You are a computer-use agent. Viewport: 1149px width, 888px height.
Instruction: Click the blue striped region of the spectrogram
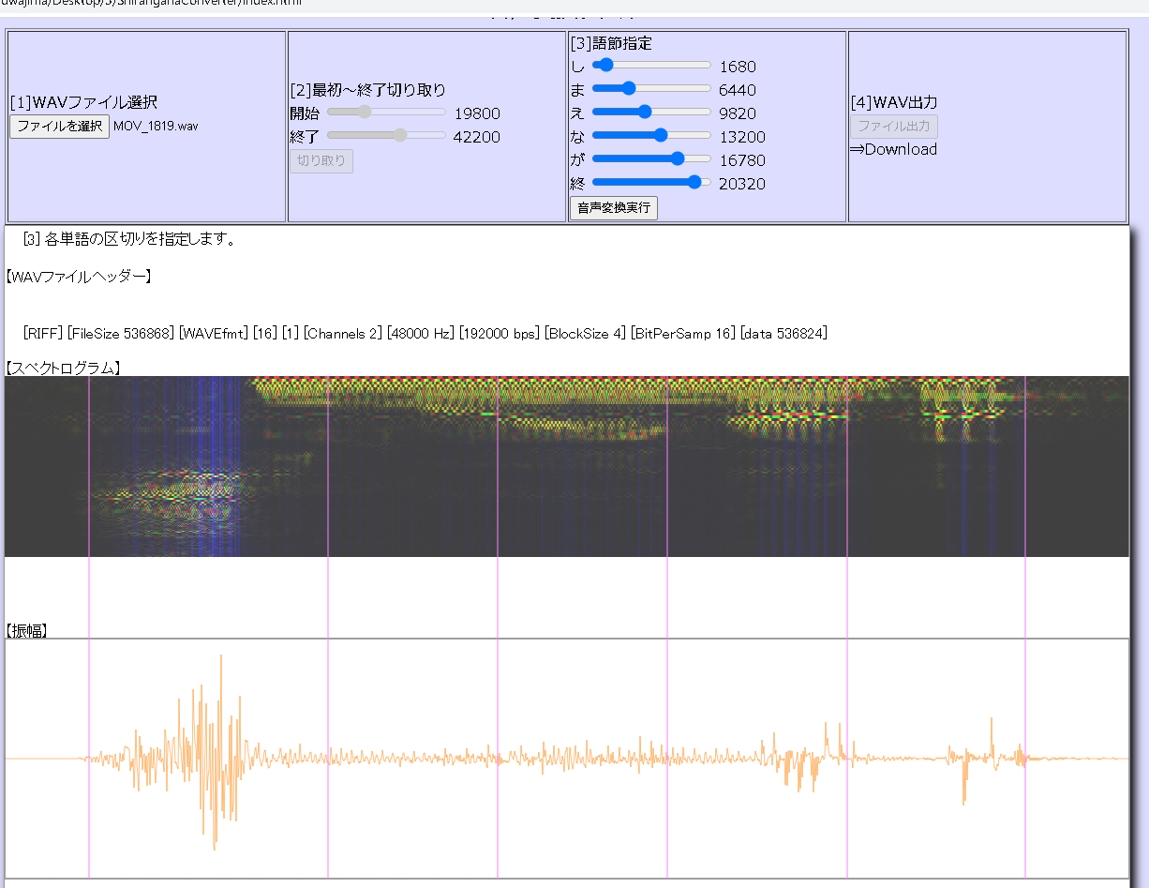[216, 422]
